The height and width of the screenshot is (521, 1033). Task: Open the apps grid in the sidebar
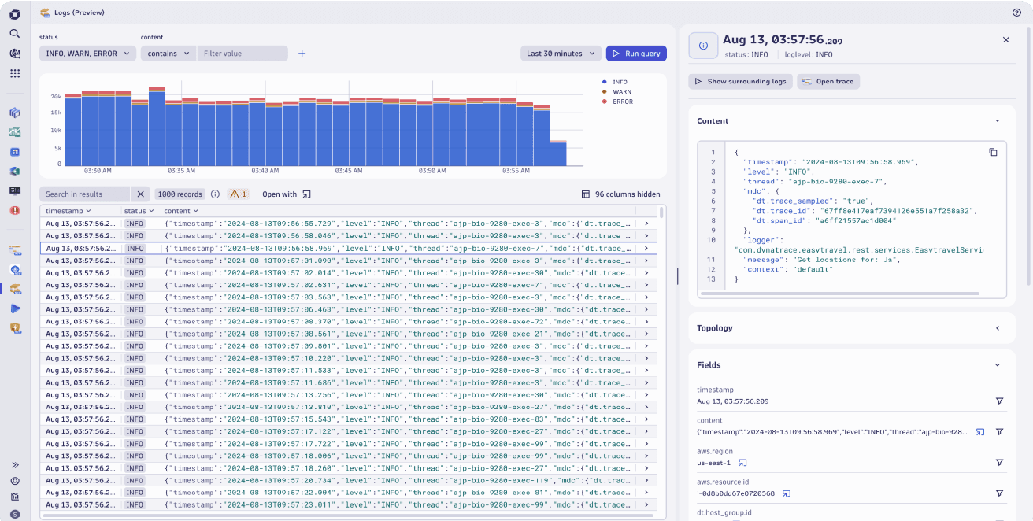(14, 73)
